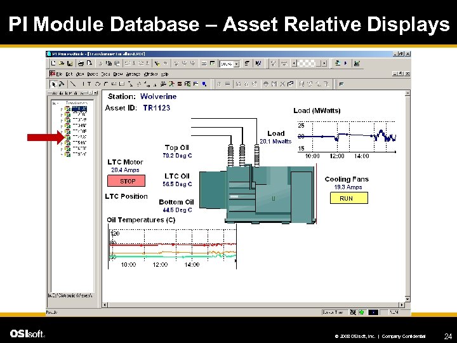
Task: Open the Window menu
Action: click(150, 74)
